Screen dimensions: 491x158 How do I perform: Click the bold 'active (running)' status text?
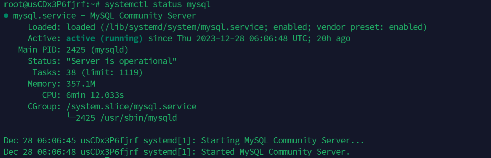tap(105, 38)
